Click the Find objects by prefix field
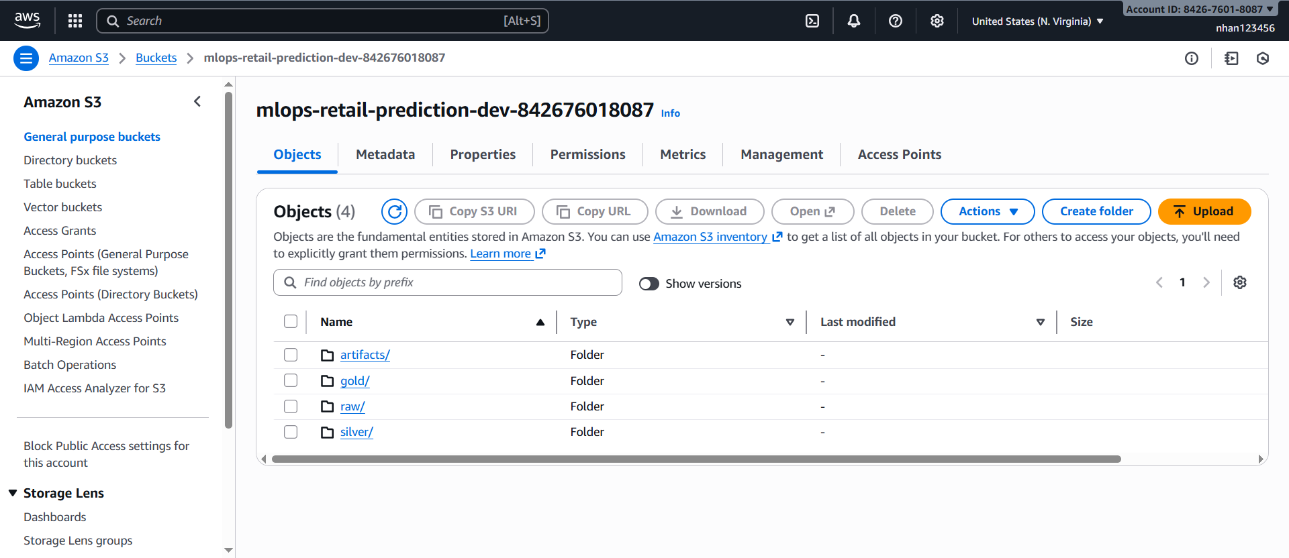Viewport: 1289px width, 558px height. tap(448, 282)
